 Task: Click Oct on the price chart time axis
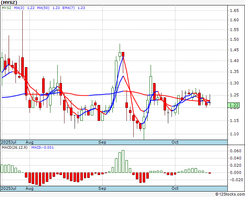(x=175, y=142)
